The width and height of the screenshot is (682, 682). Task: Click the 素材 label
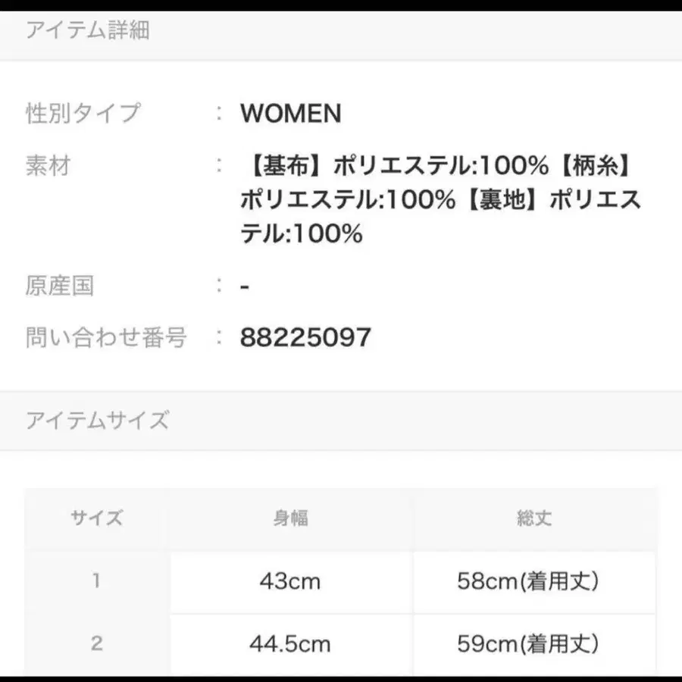(x=48, y=164)
